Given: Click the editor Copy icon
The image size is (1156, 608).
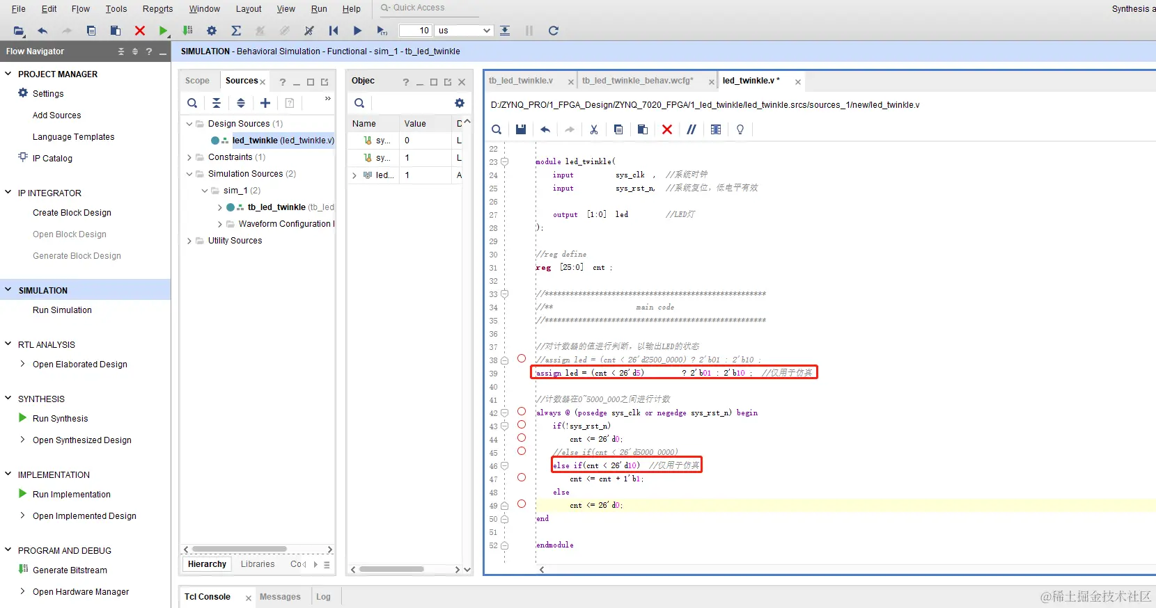Looking at the screenshot, I should (618, 129).
